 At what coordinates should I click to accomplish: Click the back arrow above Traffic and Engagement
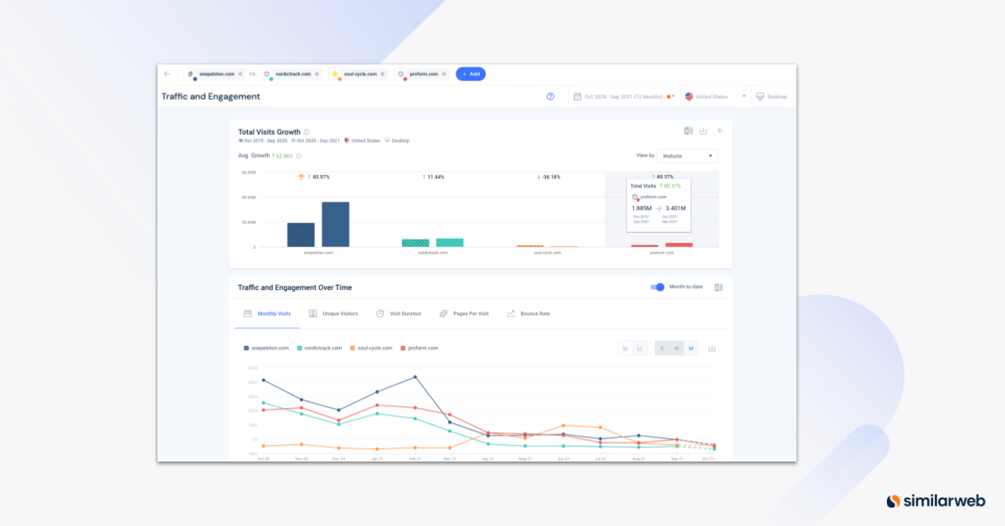click(167, 74)
